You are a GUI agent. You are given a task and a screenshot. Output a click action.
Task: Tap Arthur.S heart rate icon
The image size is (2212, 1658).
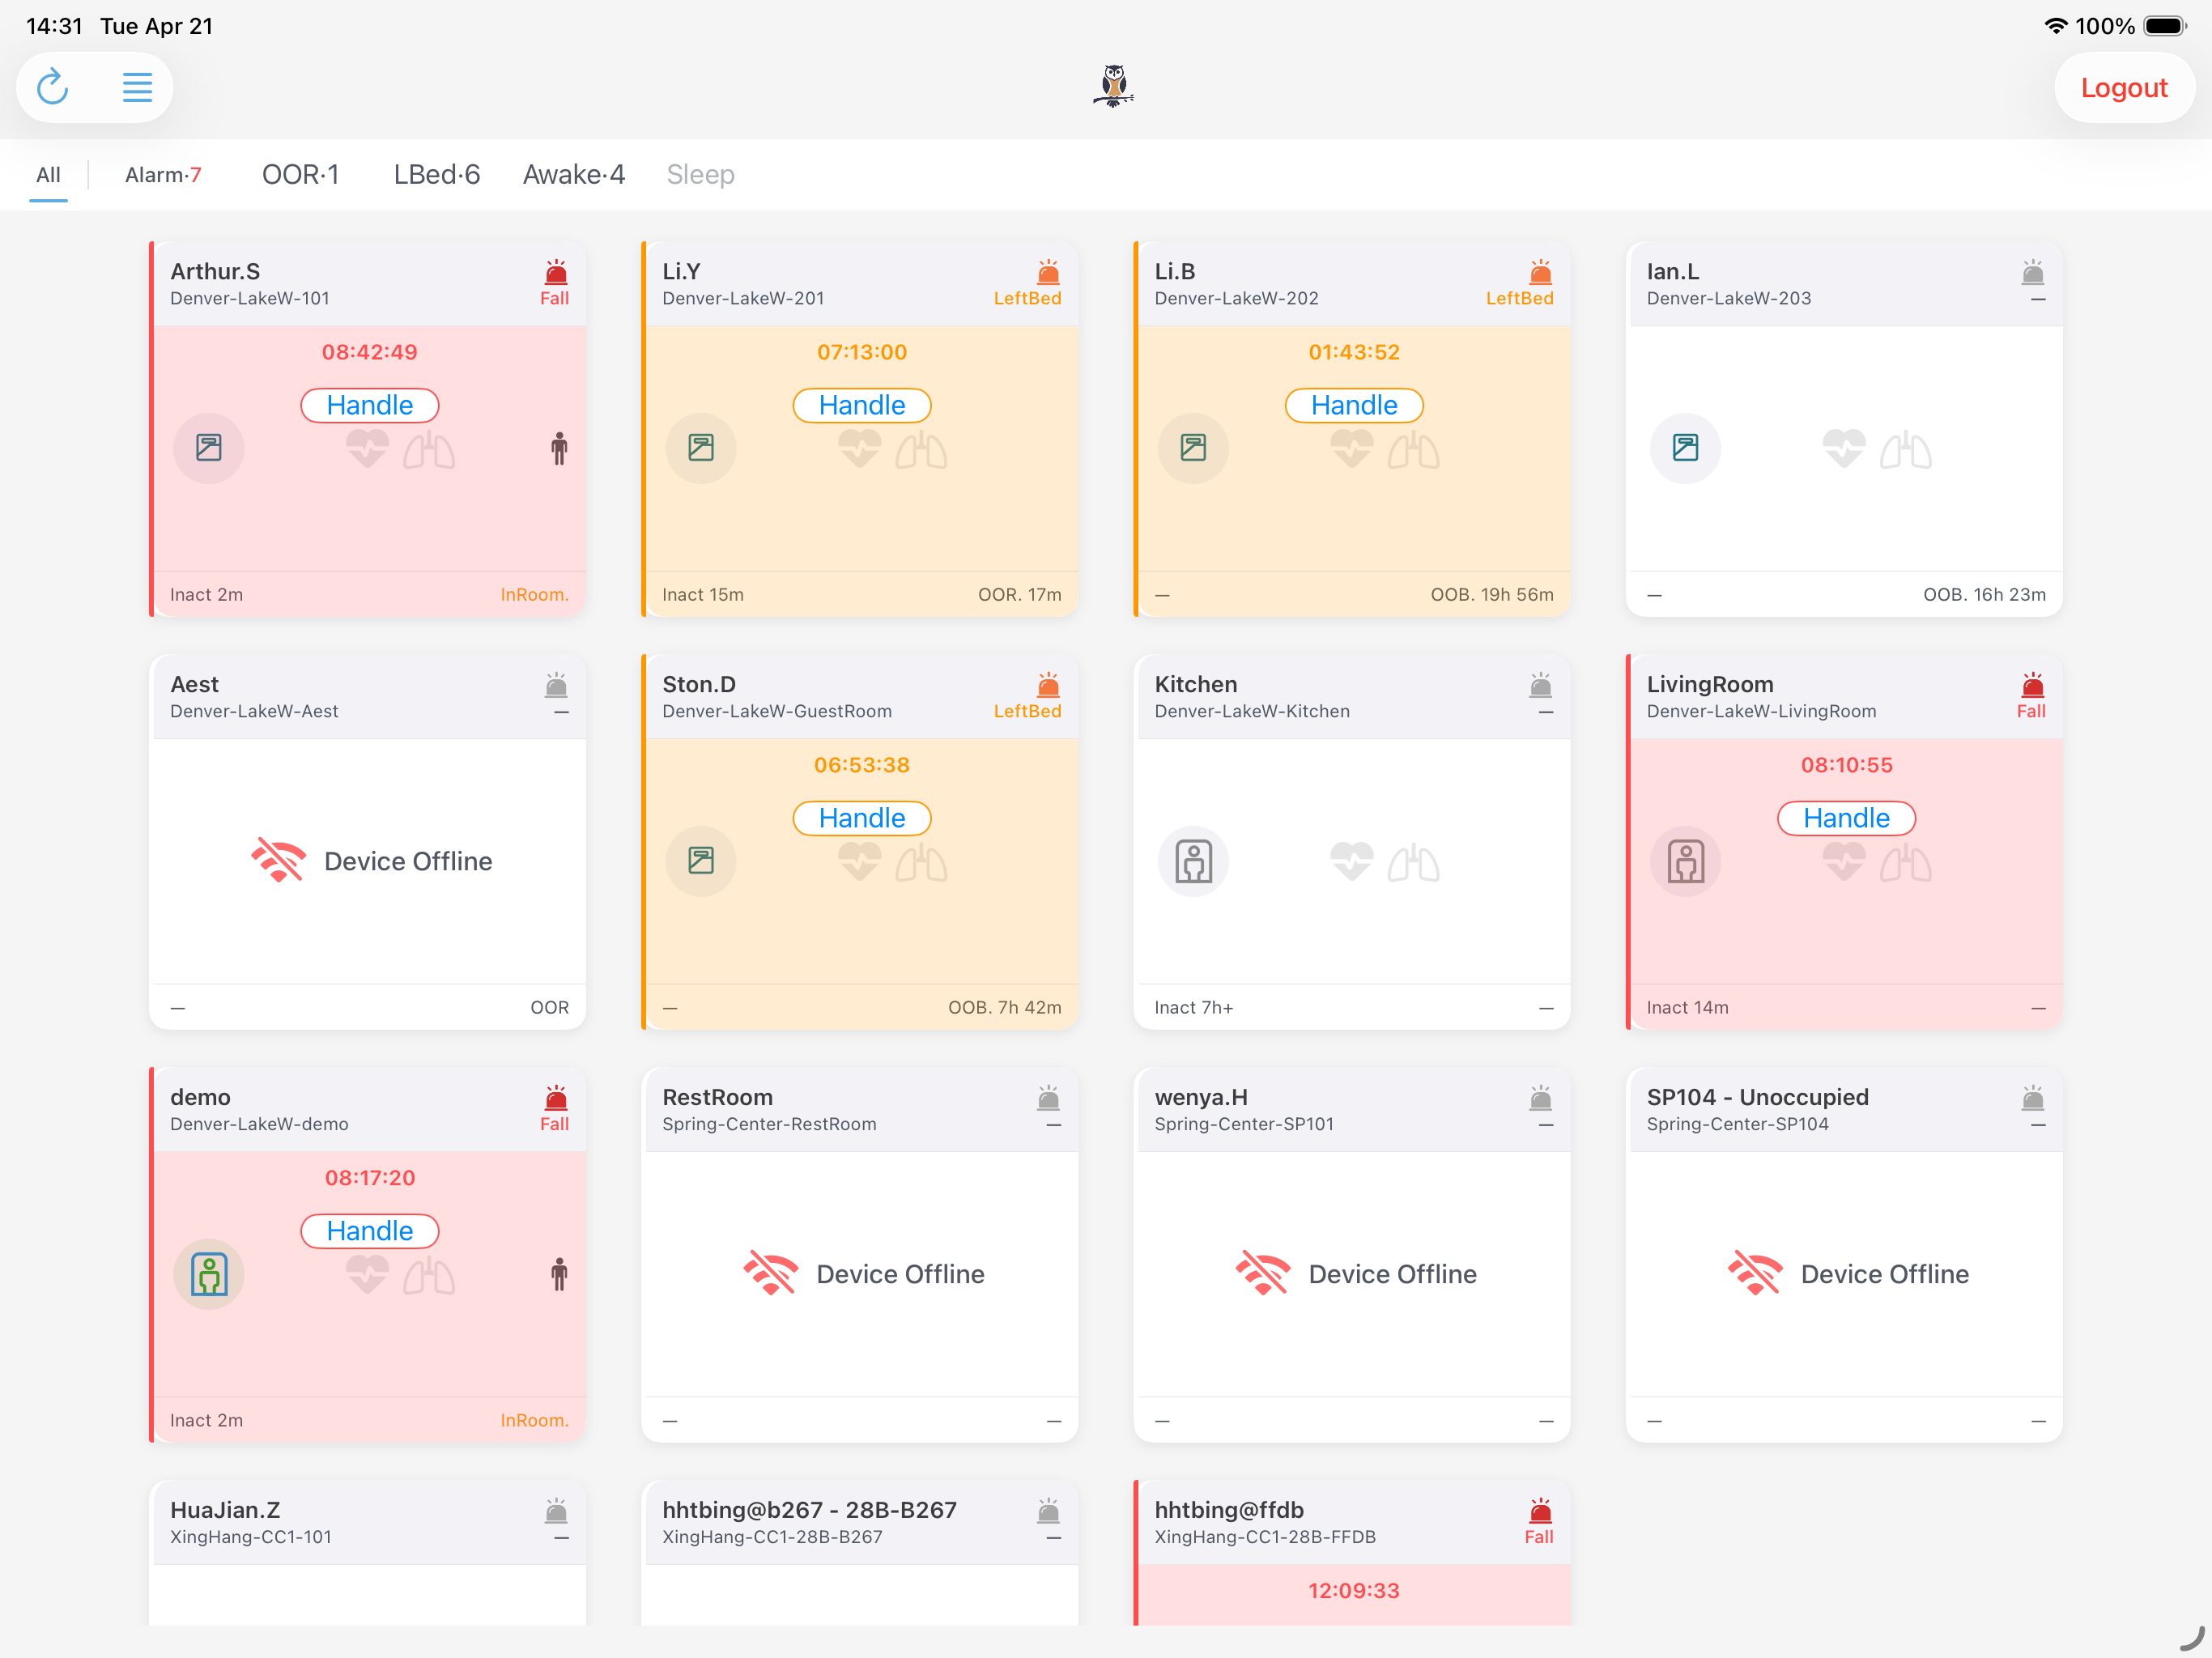tap(367, 448)
